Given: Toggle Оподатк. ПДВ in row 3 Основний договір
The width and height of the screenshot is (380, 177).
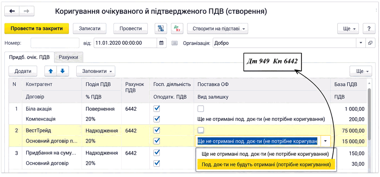Looking at the screenshot, I should (157, 163).
